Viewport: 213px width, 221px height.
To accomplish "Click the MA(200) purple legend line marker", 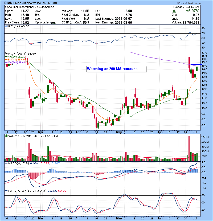I will (x=6, y=62).
